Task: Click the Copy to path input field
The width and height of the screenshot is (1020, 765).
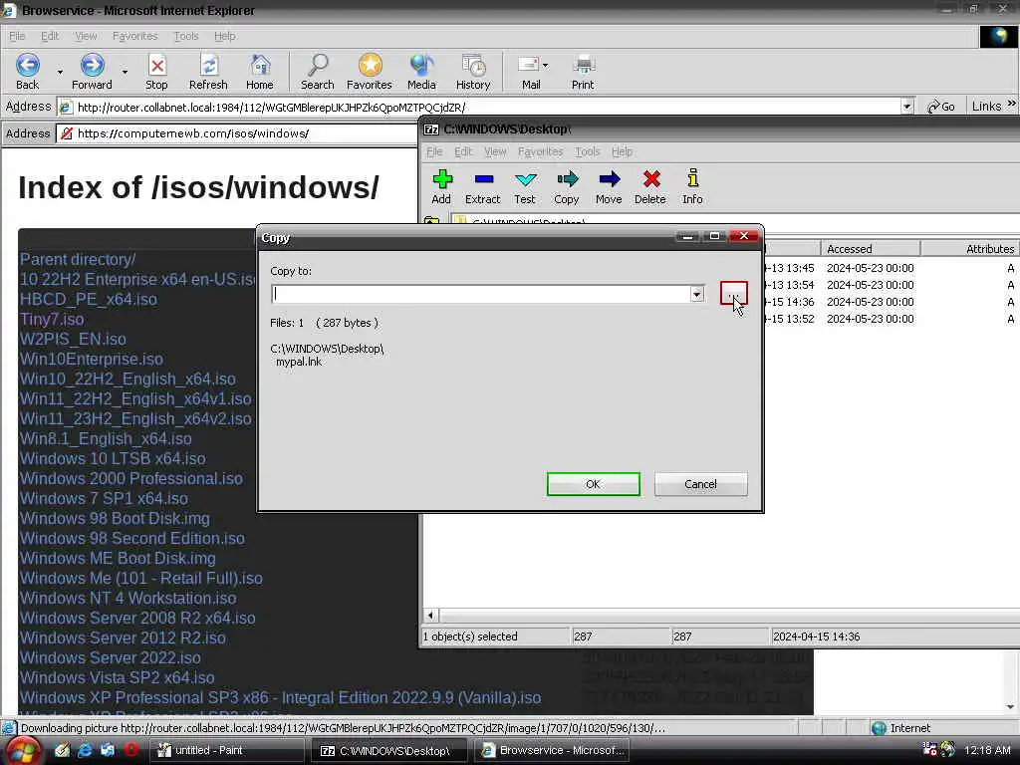Action: (481, 294)
